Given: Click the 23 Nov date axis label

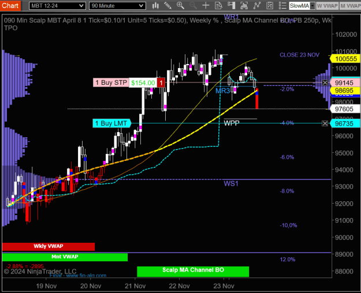Looking at the screenshot, I should [x=224, y=286].
